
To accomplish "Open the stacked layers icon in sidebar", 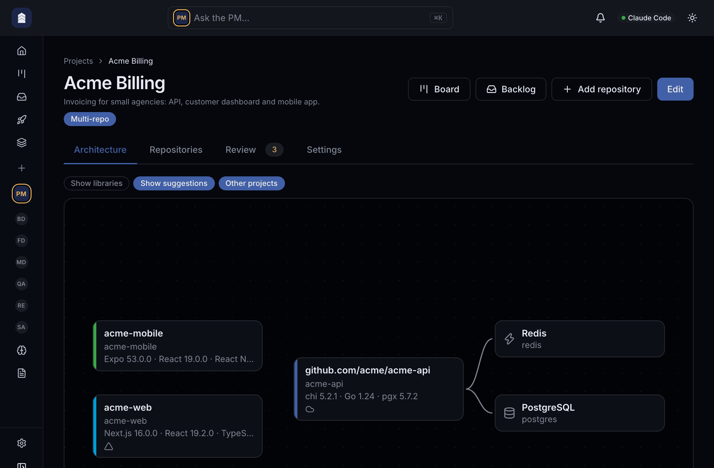I will pos(21,143).
